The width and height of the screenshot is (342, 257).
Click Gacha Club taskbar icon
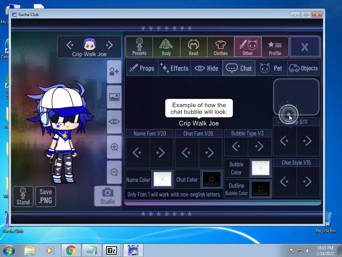pos(133,250)
